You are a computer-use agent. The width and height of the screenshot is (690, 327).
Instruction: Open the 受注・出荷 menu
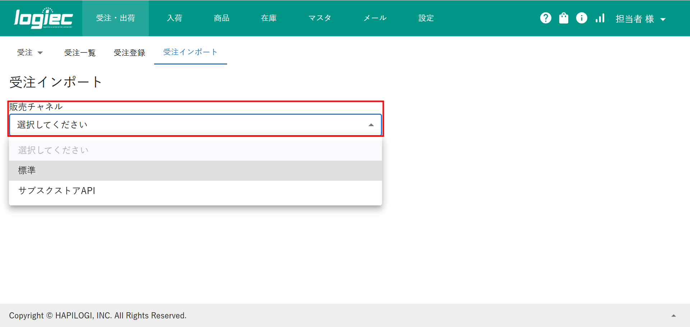115,18
